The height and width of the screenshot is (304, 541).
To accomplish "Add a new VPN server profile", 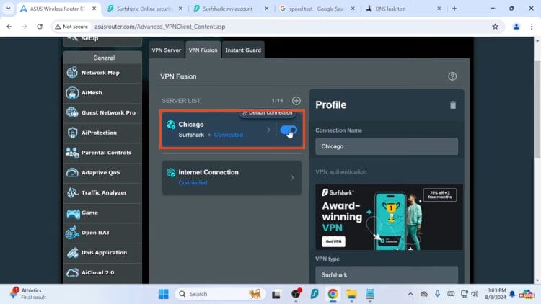I will point(296,101).
